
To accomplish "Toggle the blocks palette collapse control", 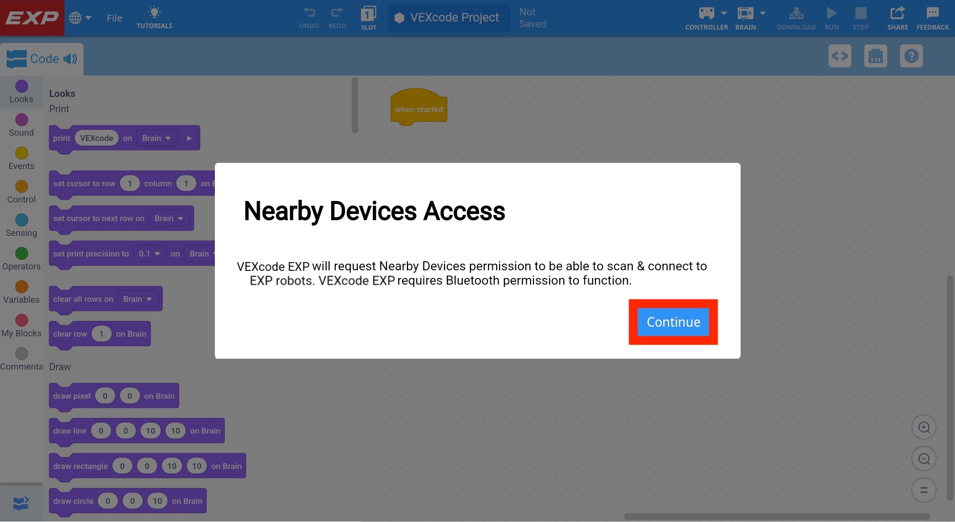I will point(20,503).
